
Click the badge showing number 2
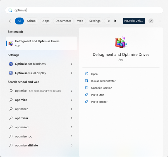pyautogui.click(x=151, y=21)
